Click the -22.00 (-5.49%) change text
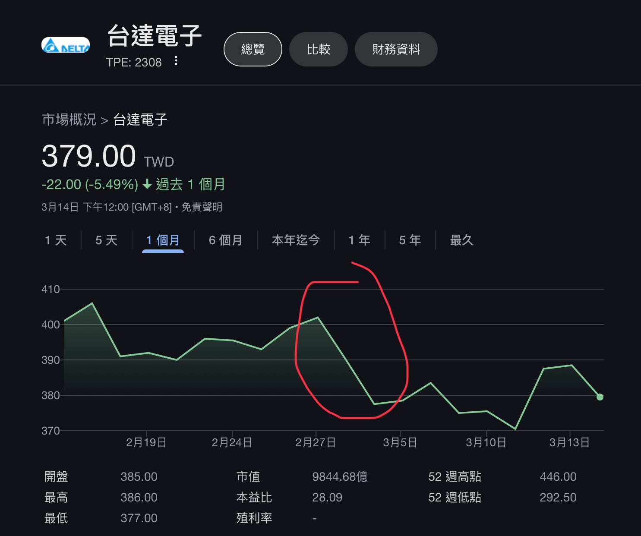The image size is (641, 536). click(90, 184)
